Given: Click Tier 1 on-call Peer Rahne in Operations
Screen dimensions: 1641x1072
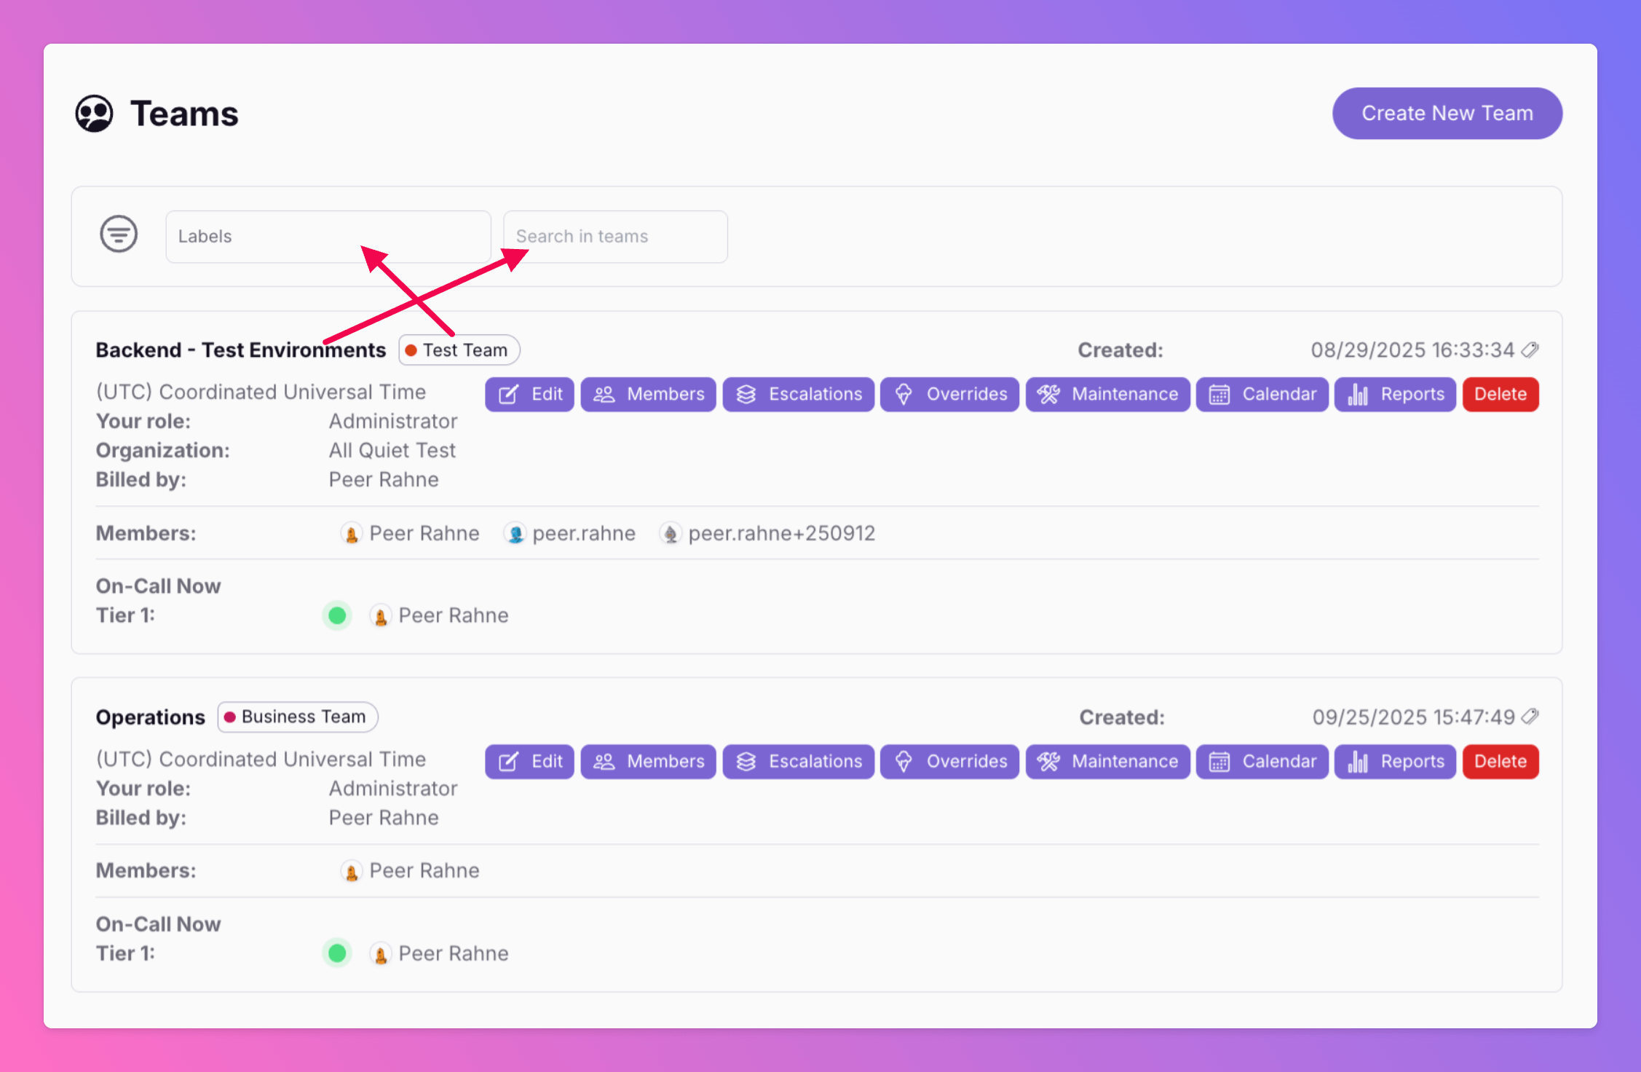Looking at the screenshot, I should (x=452, y=954).
